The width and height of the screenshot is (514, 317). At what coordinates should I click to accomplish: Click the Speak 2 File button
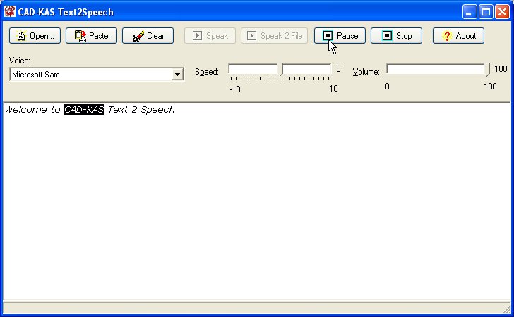[x=274, y=36]
